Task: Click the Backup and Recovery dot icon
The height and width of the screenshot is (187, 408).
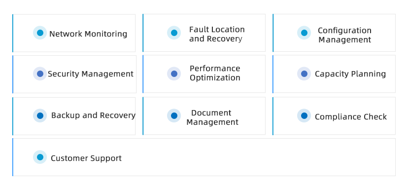Action: click(x=40, y=115)
